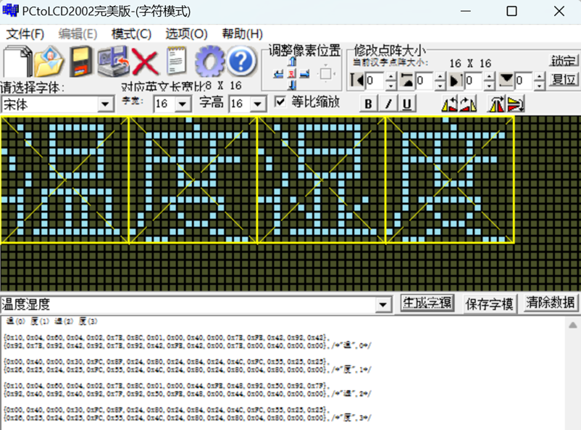Image resolution: width=581 pixels, height=430 pixels.
Task: Save using the yellow floppy disk icon
Action: click(81, 61)
